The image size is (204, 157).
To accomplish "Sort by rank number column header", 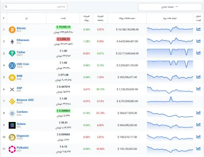I will click(4, 18).
